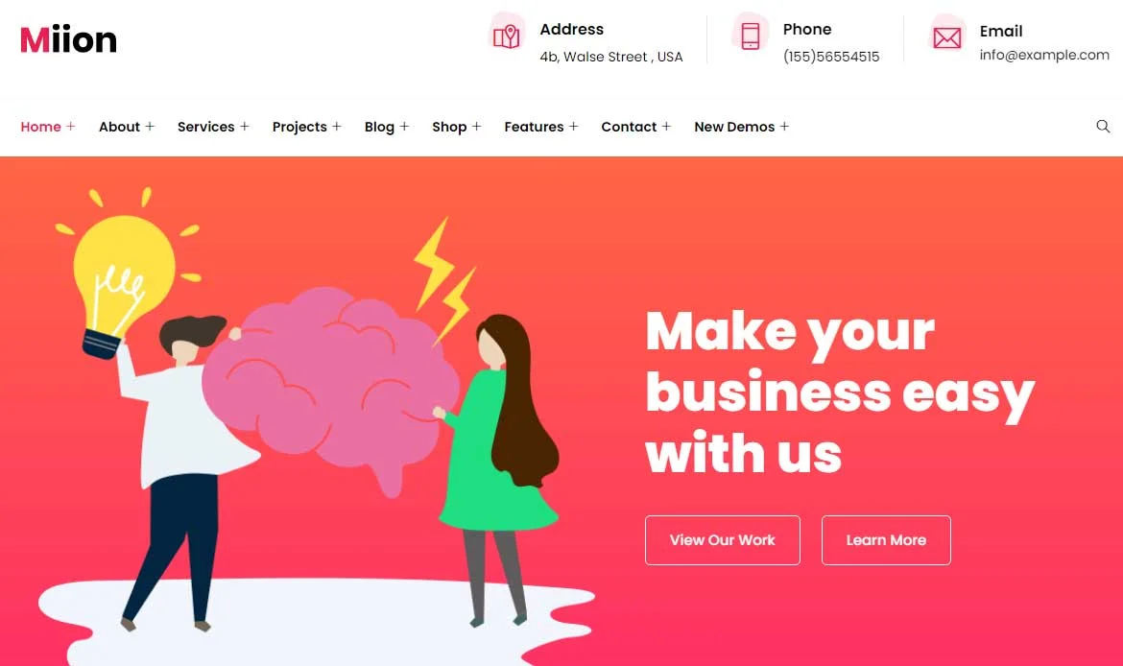
Task: Go to the Features menu
Action: (x=534, y=127)
